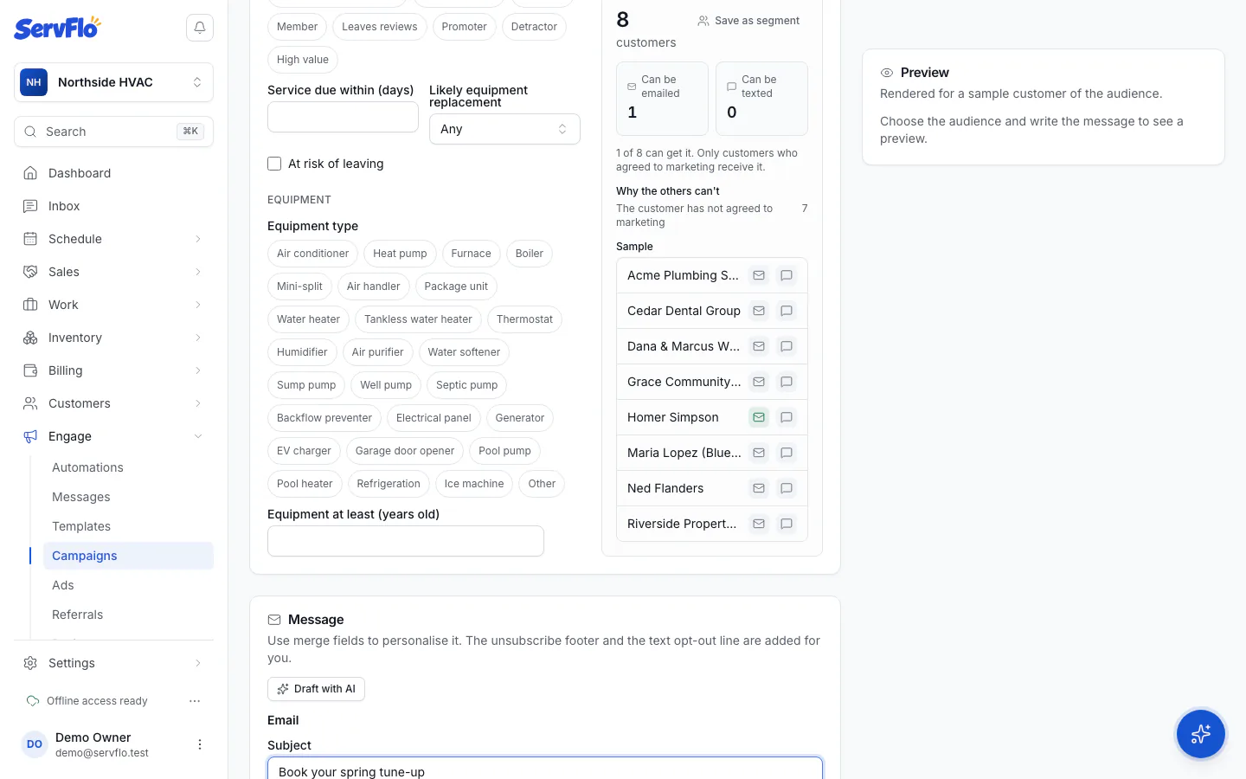Click text message icon for Ned Flanders
This screenshot has width=1246, height=779.
[x=787, y=488]
